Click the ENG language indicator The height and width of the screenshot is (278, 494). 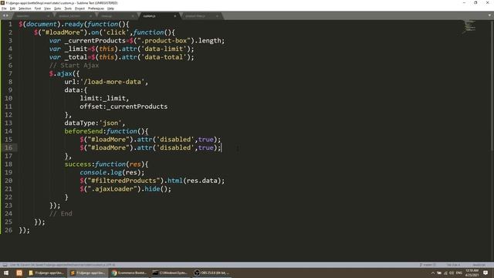click(459, 273)
